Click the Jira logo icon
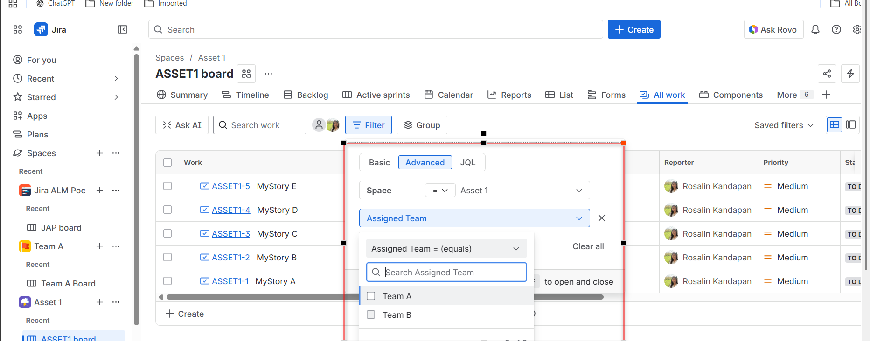870x341 pixels. point(41,29)
